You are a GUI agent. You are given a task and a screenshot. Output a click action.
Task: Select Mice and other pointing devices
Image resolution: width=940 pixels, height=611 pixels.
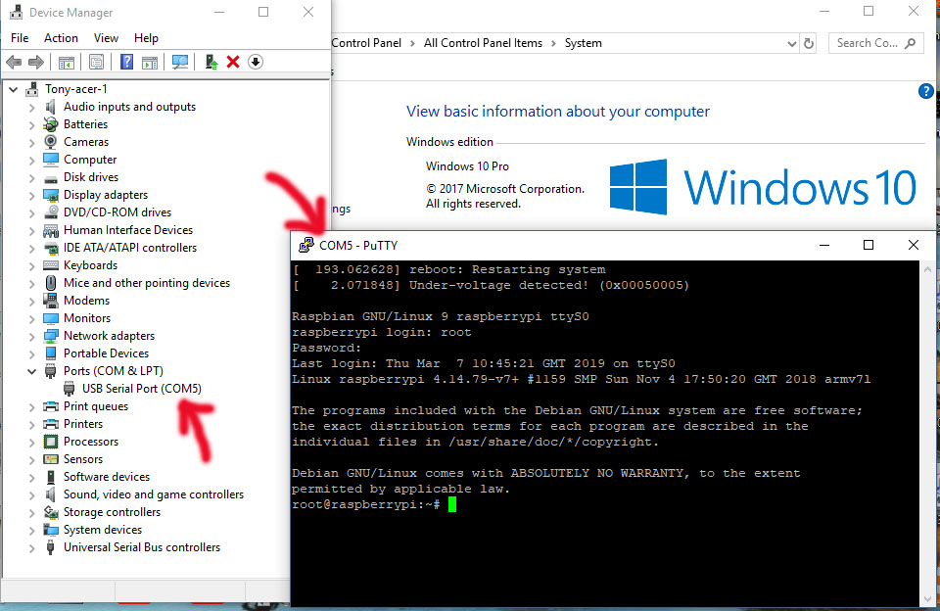147,282
